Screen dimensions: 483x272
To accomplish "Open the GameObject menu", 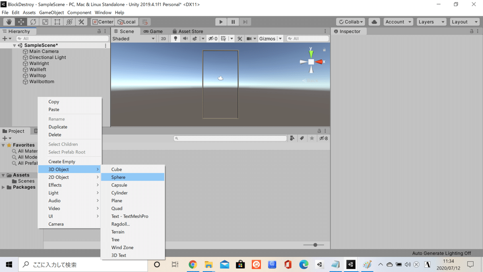I will tap(52, 12).
